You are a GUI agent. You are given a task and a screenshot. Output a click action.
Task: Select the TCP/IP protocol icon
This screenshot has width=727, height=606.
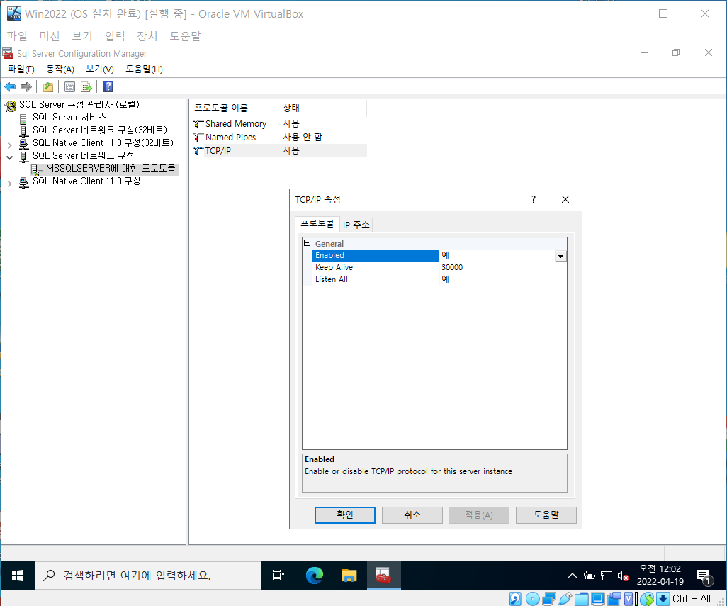point(198,151)
